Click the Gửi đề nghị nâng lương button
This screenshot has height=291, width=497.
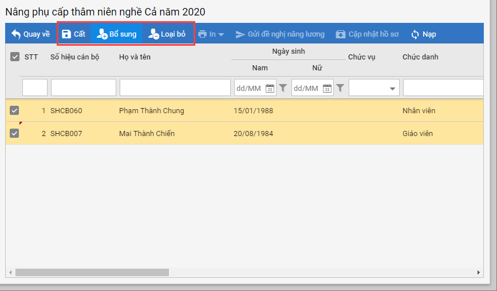pos(280,34)
